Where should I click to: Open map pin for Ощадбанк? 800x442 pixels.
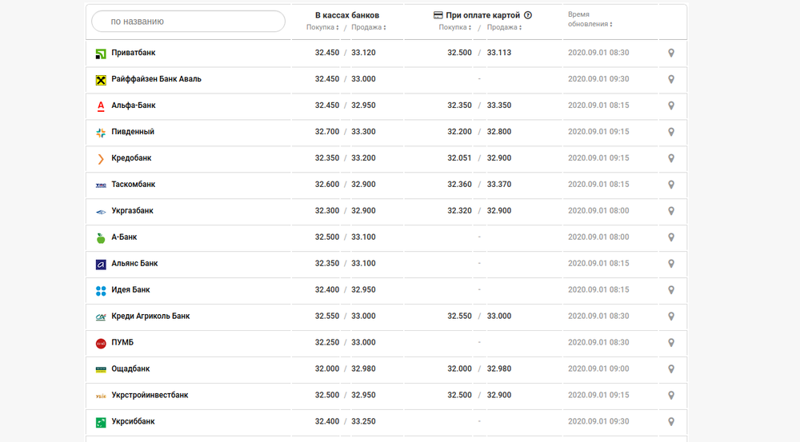click(x=671, y=369)
